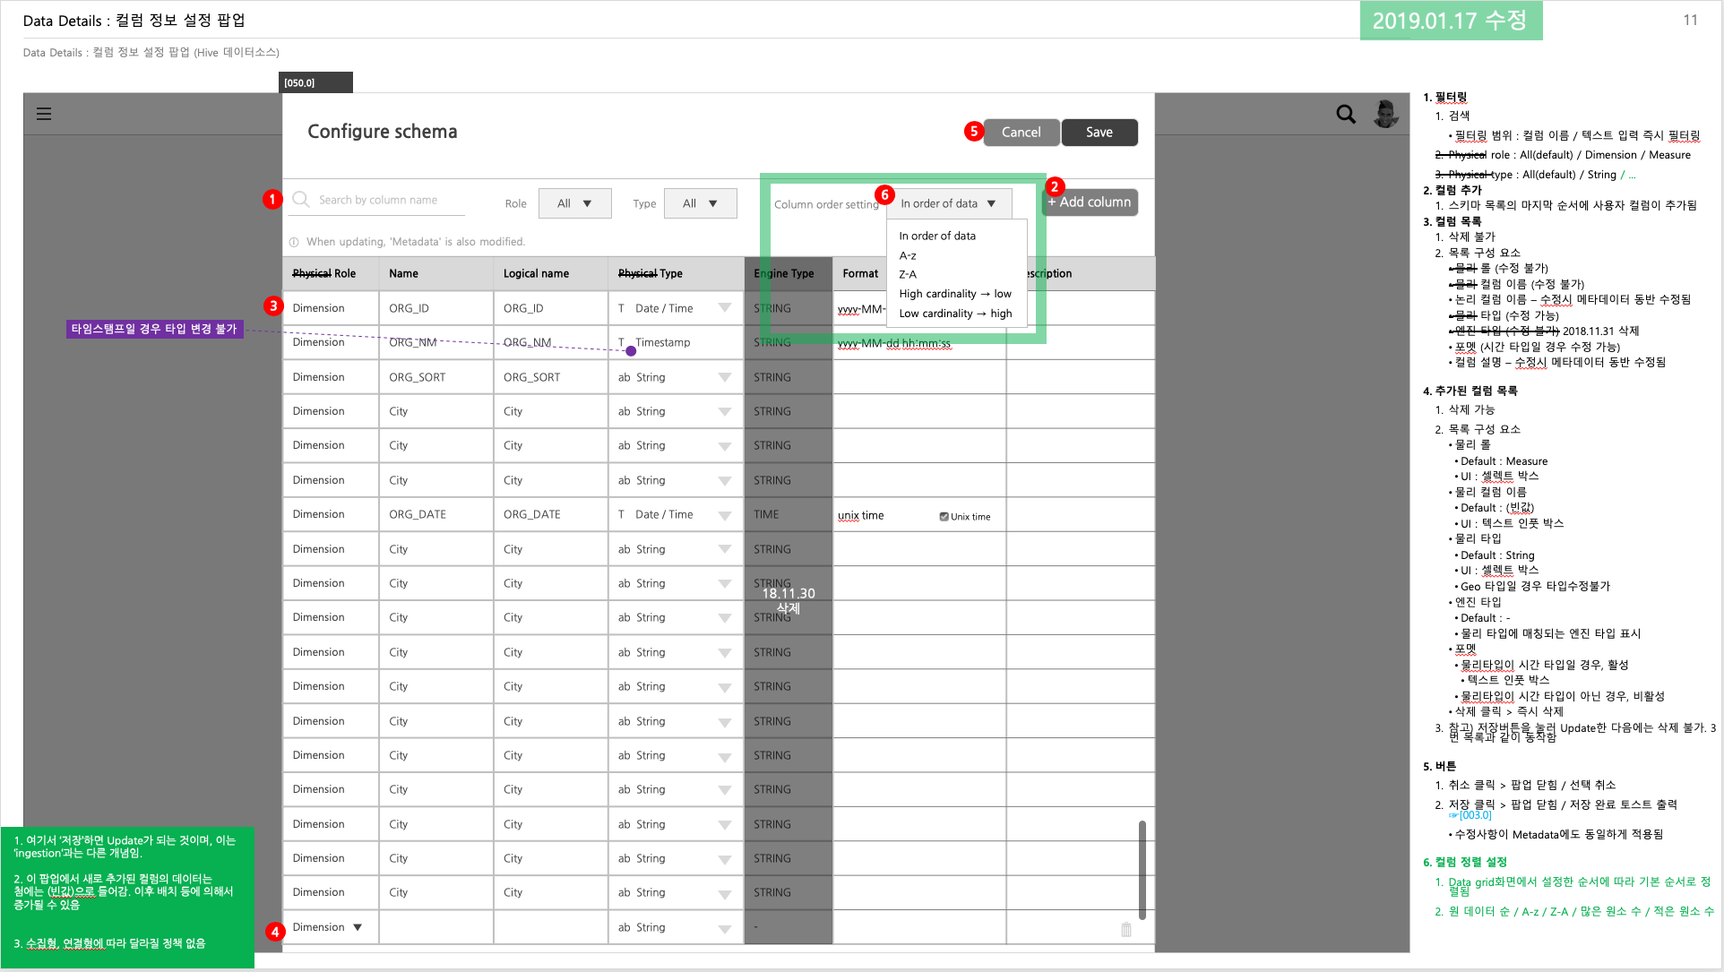Click info icon next to Metadata notice
Viewport: 1724px width, 972px height.
tap(294, 242)
